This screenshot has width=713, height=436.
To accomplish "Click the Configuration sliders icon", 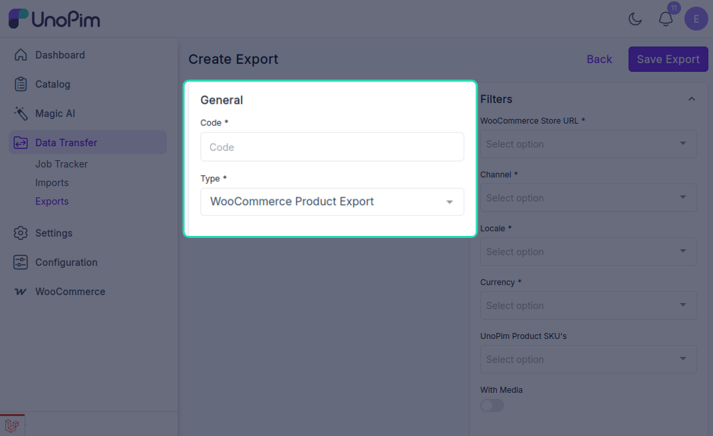I will coord(21,262).
